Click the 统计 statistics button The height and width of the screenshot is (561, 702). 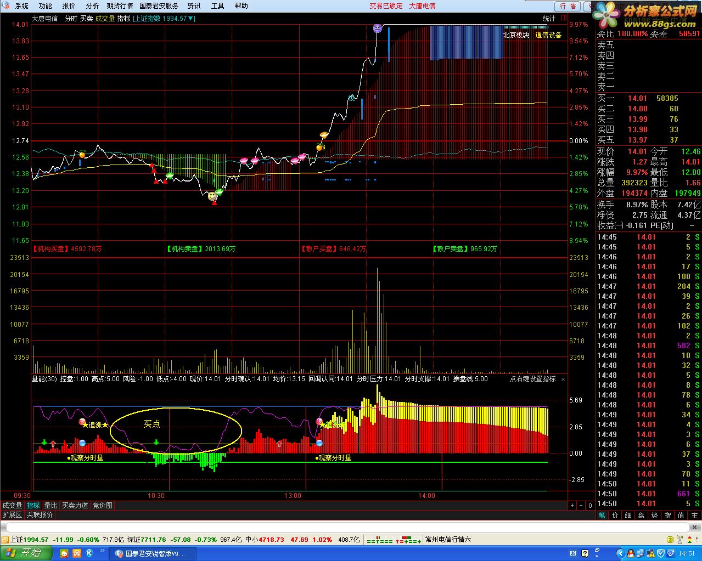[549, 18]
